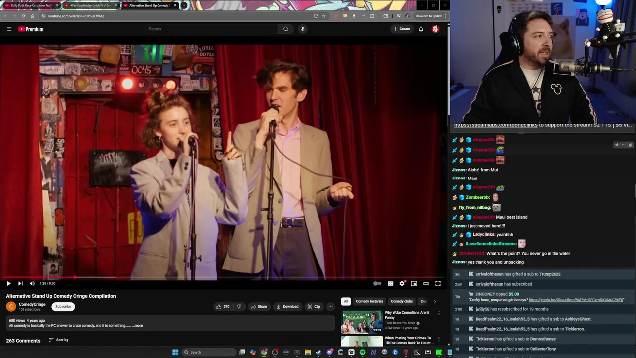Open Task View on the taskbar
Screen dimensions: 636x358
[x=242, y=352]
